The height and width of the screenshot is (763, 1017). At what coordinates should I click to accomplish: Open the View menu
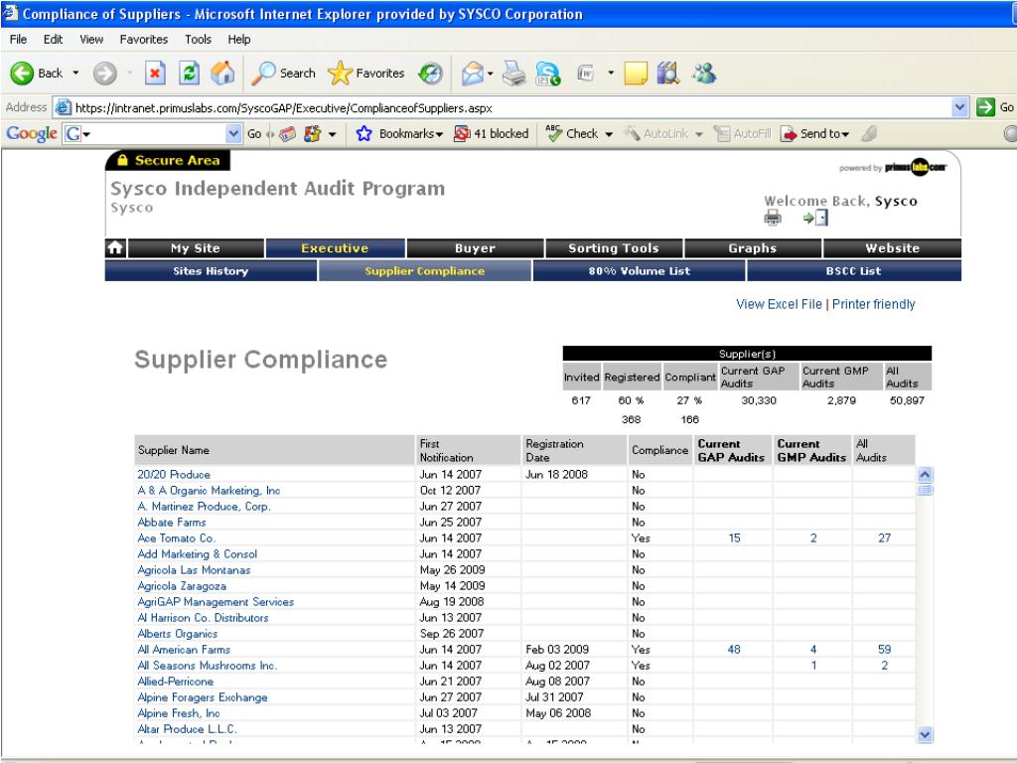click(91, 39)
